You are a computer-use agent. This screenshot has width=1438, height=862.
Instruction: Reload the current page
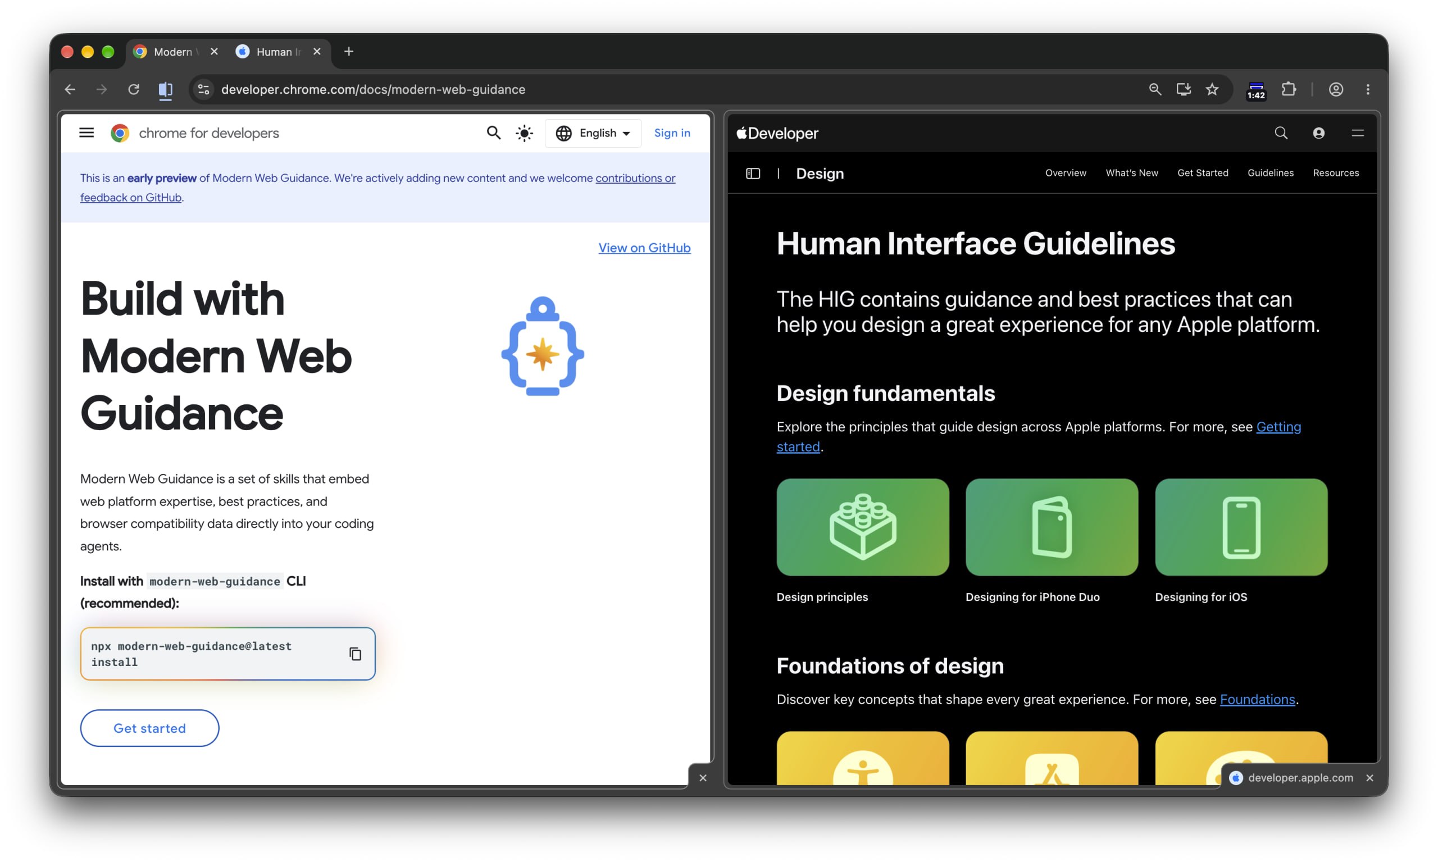coord(134,89)
